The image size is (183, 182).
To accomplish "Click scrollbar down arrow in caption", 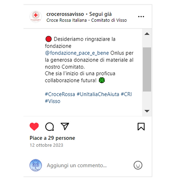I will point(147,111).
